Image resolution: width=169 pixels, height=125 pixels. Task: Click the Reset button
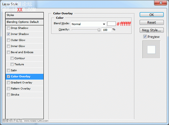click(x=152, y=22)
